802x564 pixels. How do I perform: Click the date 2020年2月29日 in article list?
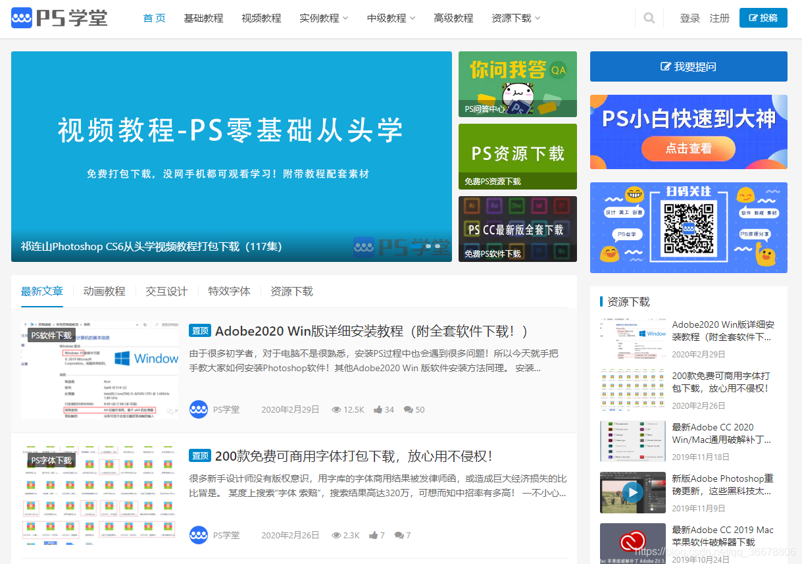[x=290, y=409]
